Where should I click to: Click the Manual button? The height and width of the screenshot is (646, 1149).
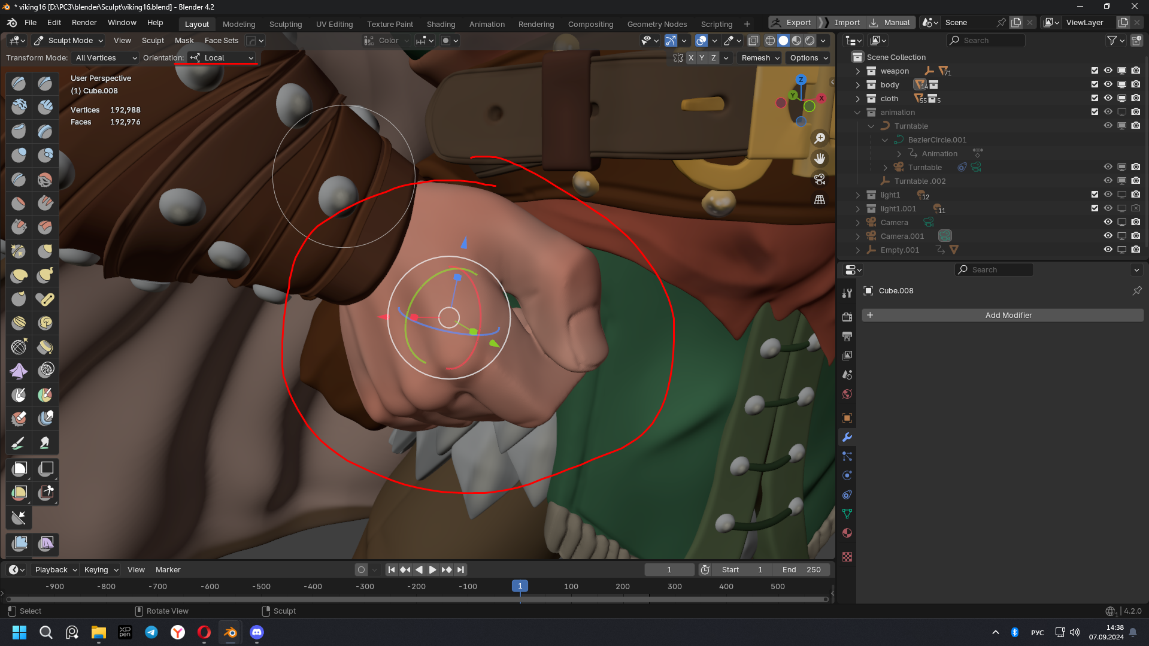pos(890,23)
